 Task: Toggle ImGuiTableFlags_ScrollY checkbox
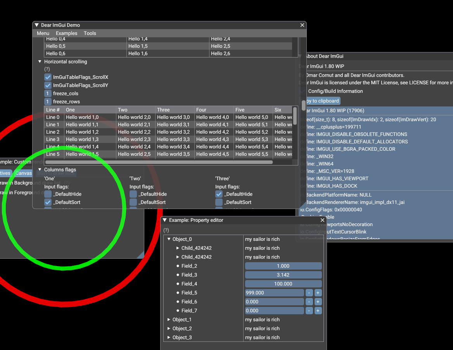coord(48,85)
